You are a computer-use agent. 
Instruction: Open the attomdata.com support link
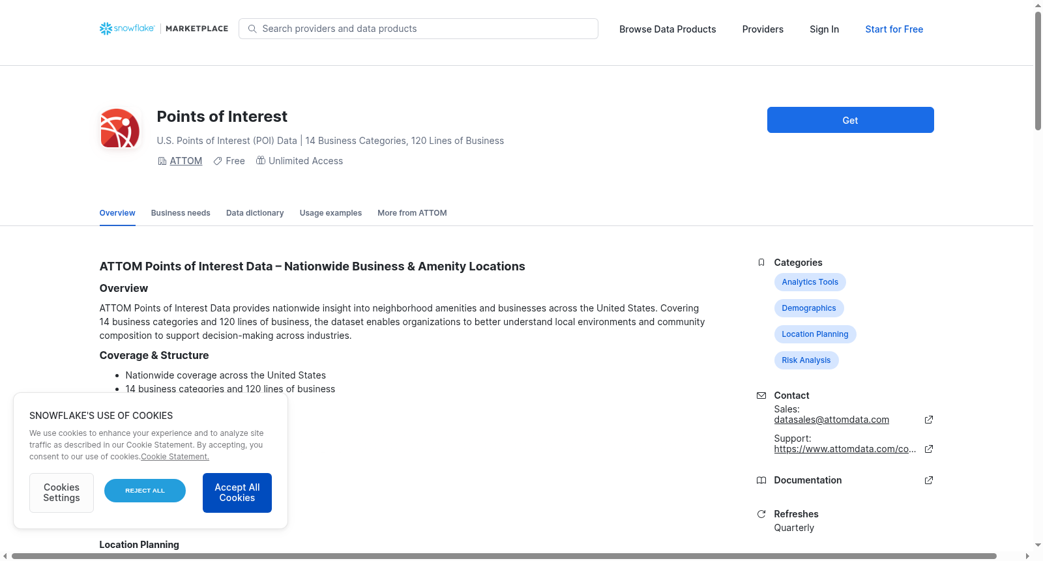coord(845,449)
